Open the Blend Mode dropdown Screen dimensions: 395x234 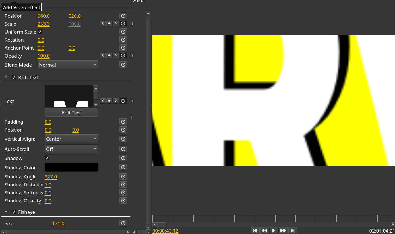(68, 65)
